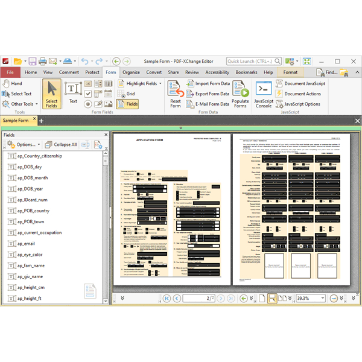Screen dimensions: 362x362
Task: Select the ap_email field in list
Action: click(26, 244)
